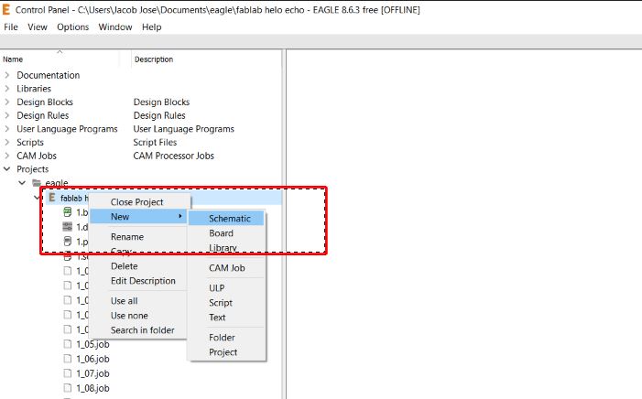Open the Help menu

[151, 27]
